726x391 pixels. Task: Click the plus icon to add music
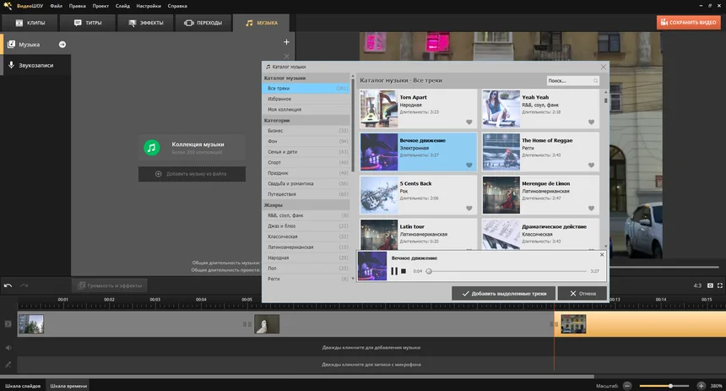(x=287, y=42)
